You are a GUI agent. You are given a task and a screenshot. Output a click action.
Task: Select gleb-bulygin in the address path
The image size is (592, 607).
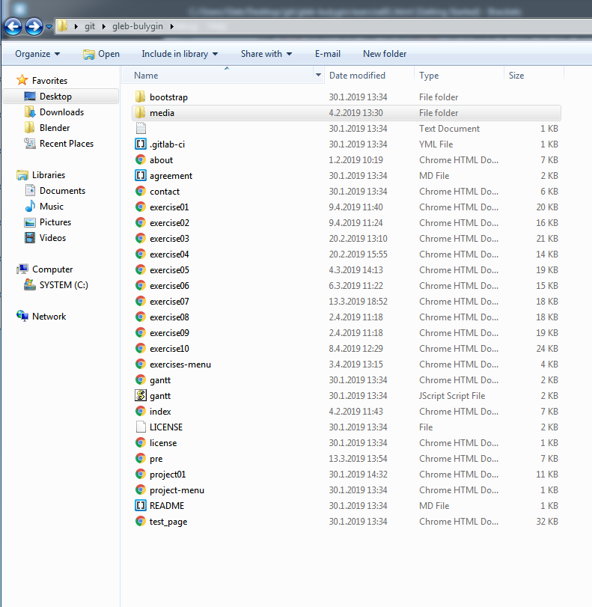click(138, 26)
